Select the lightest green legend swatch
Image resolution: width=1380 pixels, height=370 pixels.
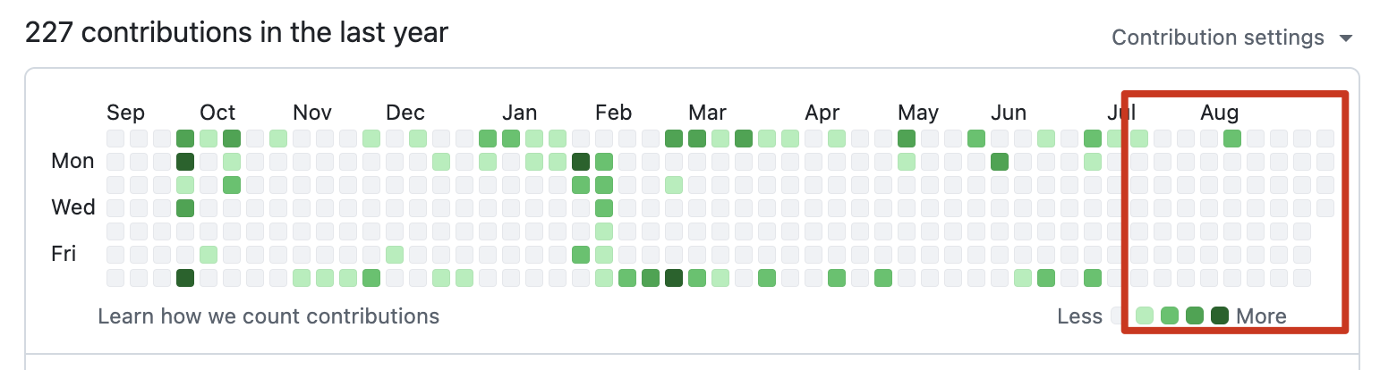(1144, 315)
